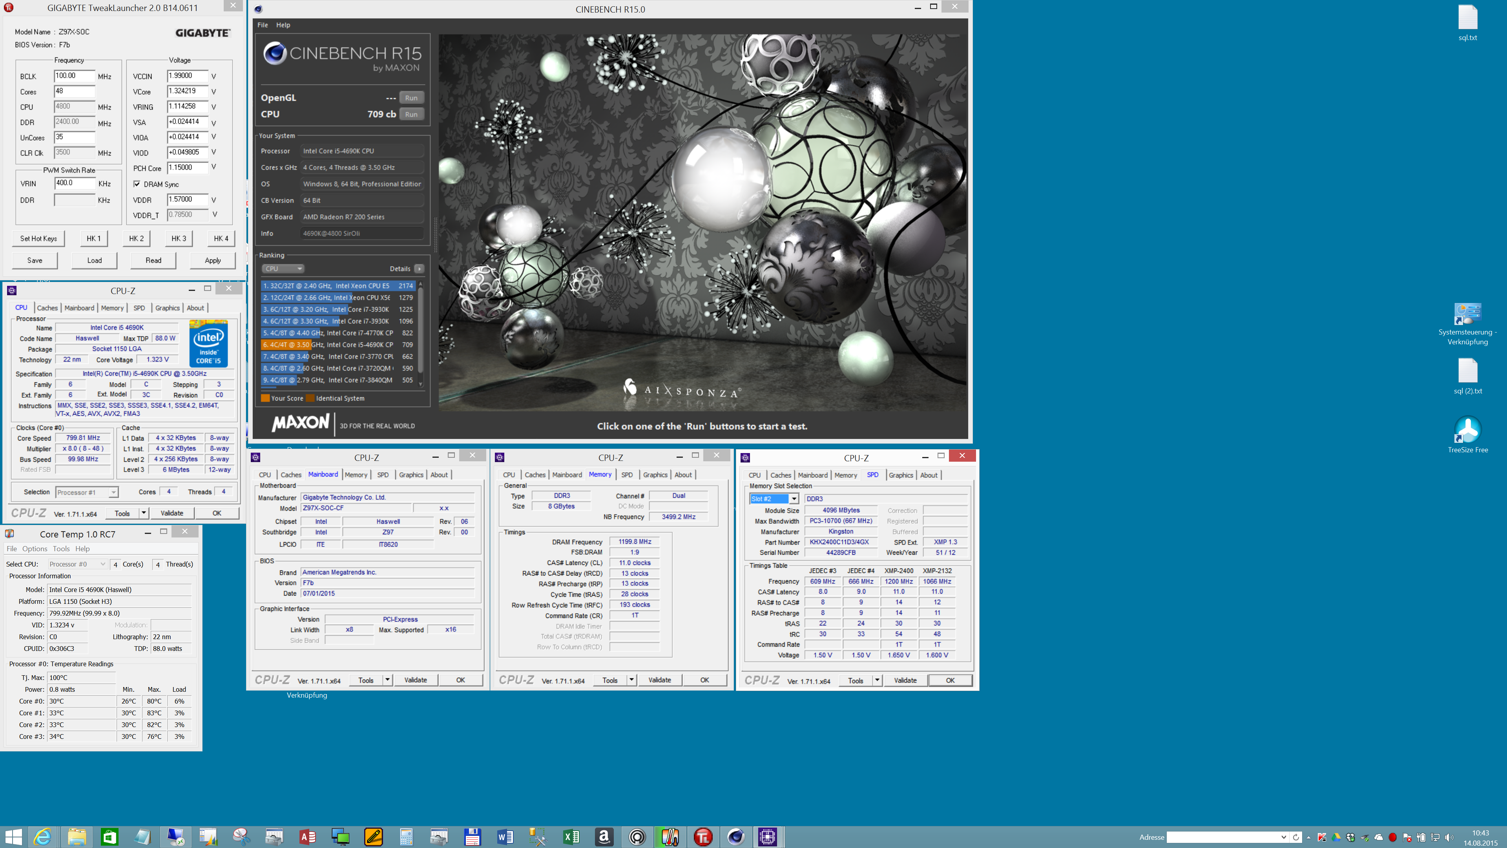The width and height of the screenshot is (1507, 848).
Task: Open the Notepad taskbar icon
Action: (142, 837)
